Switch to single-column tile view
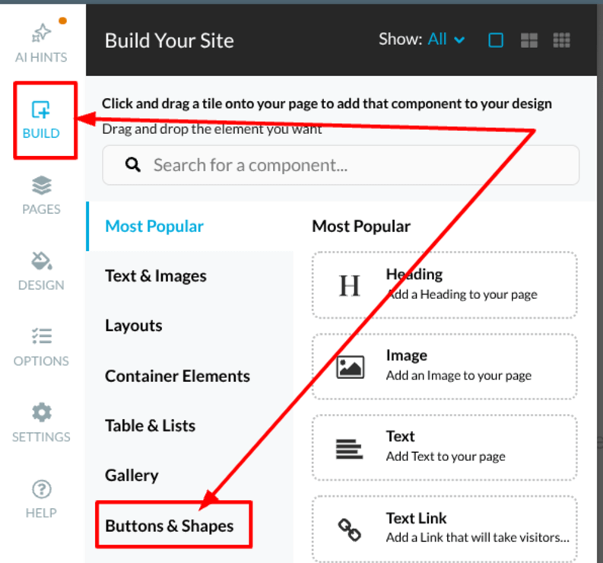The width and height of the screenshot is (603, 563). click(496, 40)
